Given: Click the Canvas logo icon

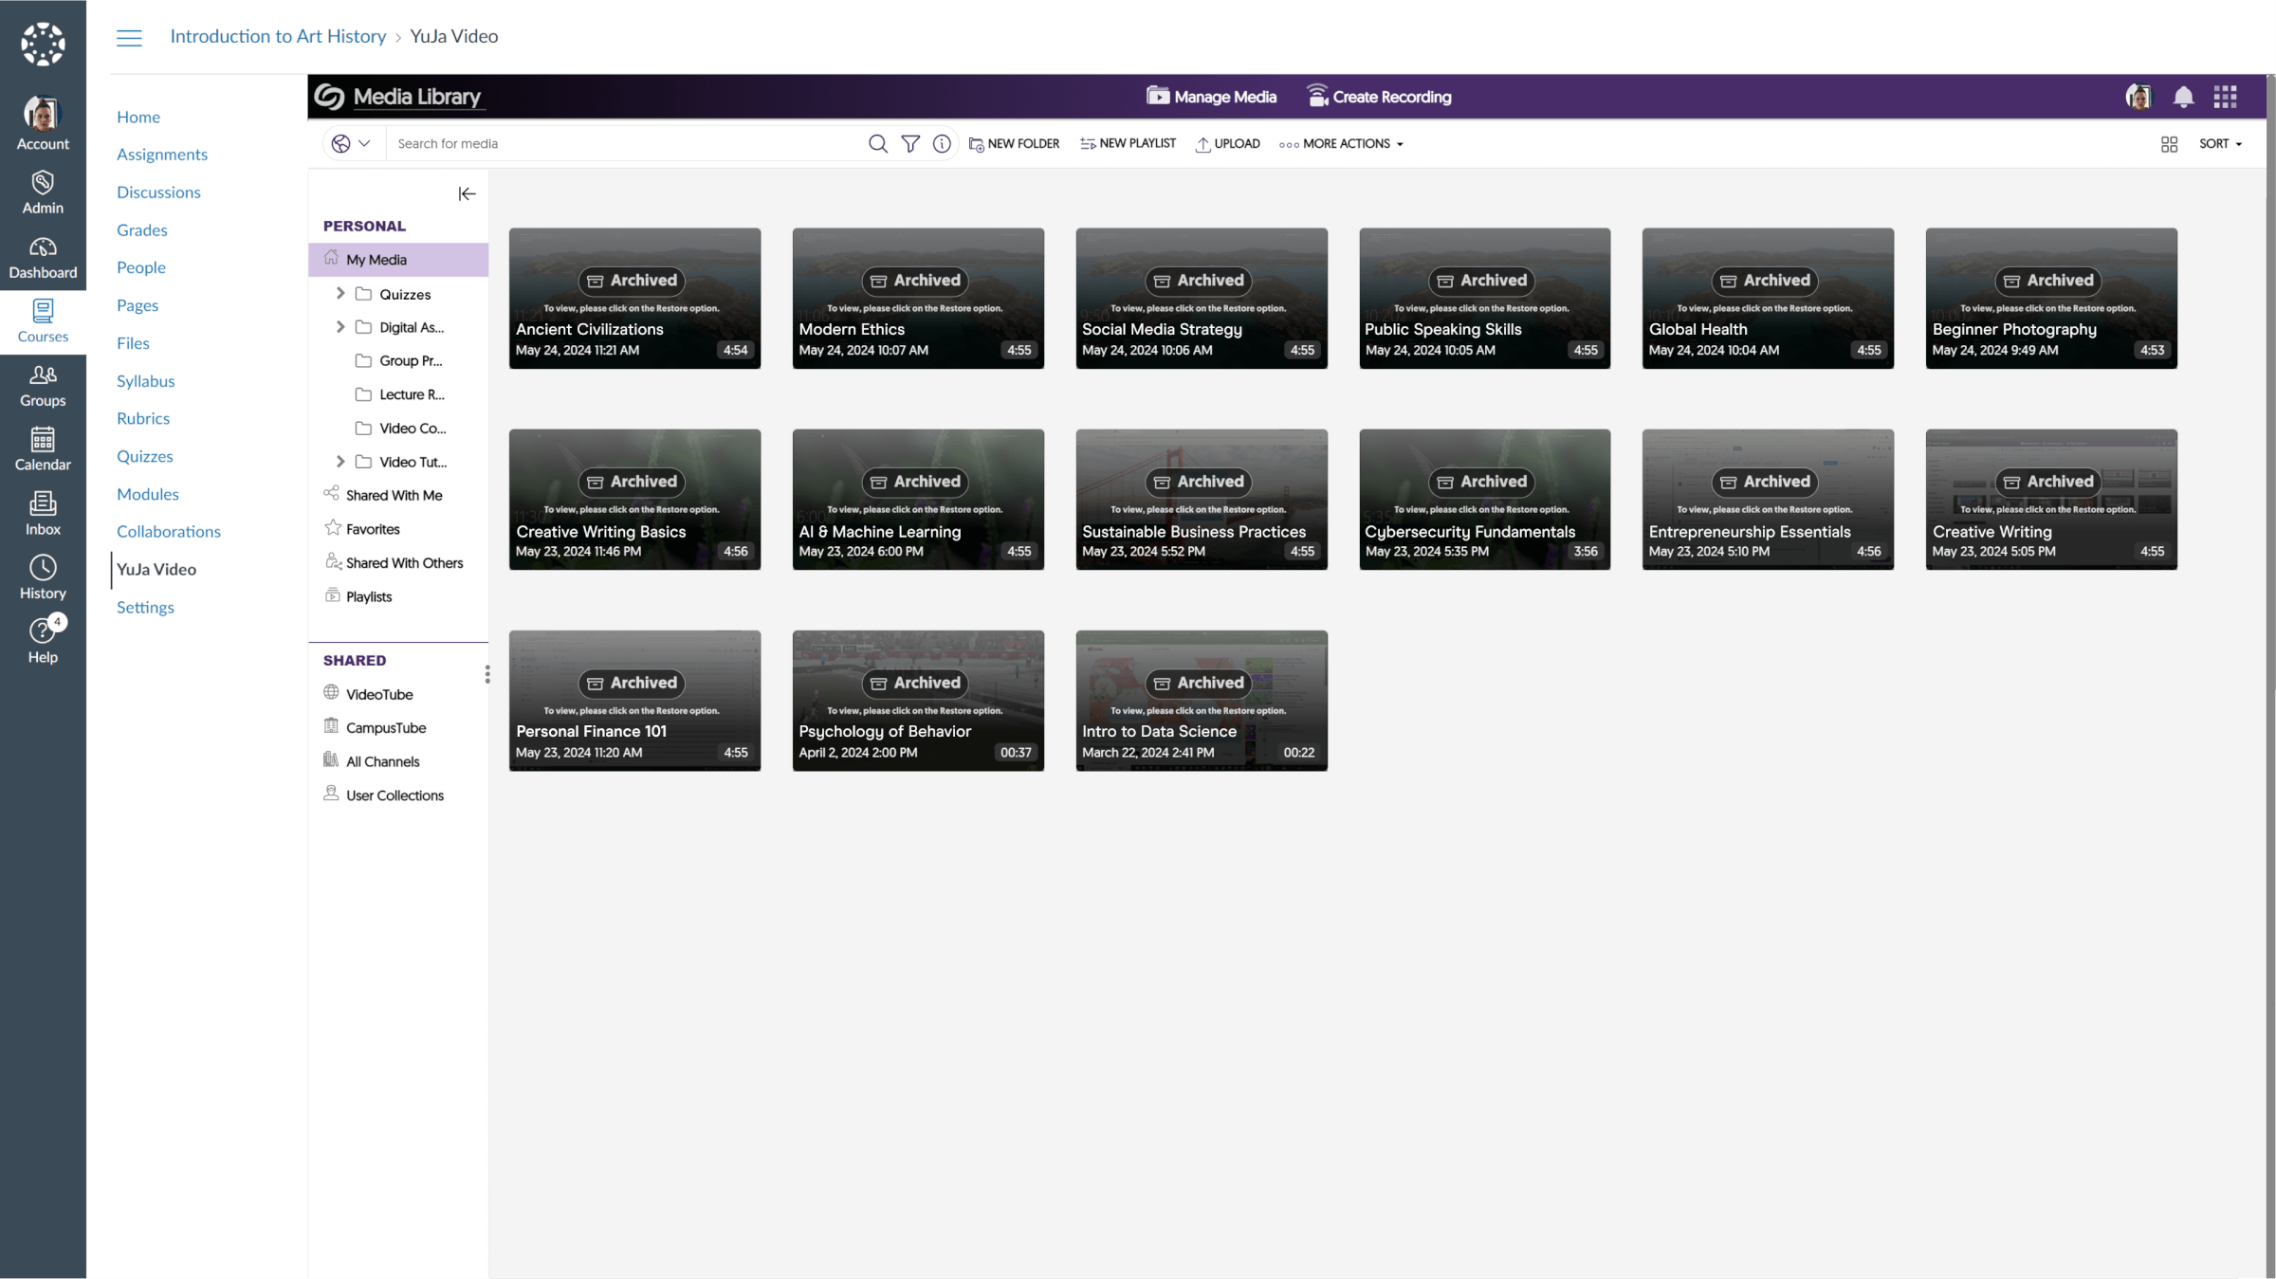Looking at the screenshot, I should (x=43, y=44).
